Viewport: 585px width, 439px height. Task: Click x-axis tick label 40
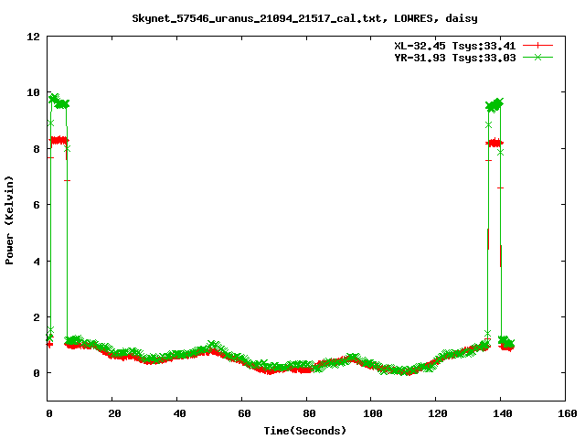[x=179, y=413]
